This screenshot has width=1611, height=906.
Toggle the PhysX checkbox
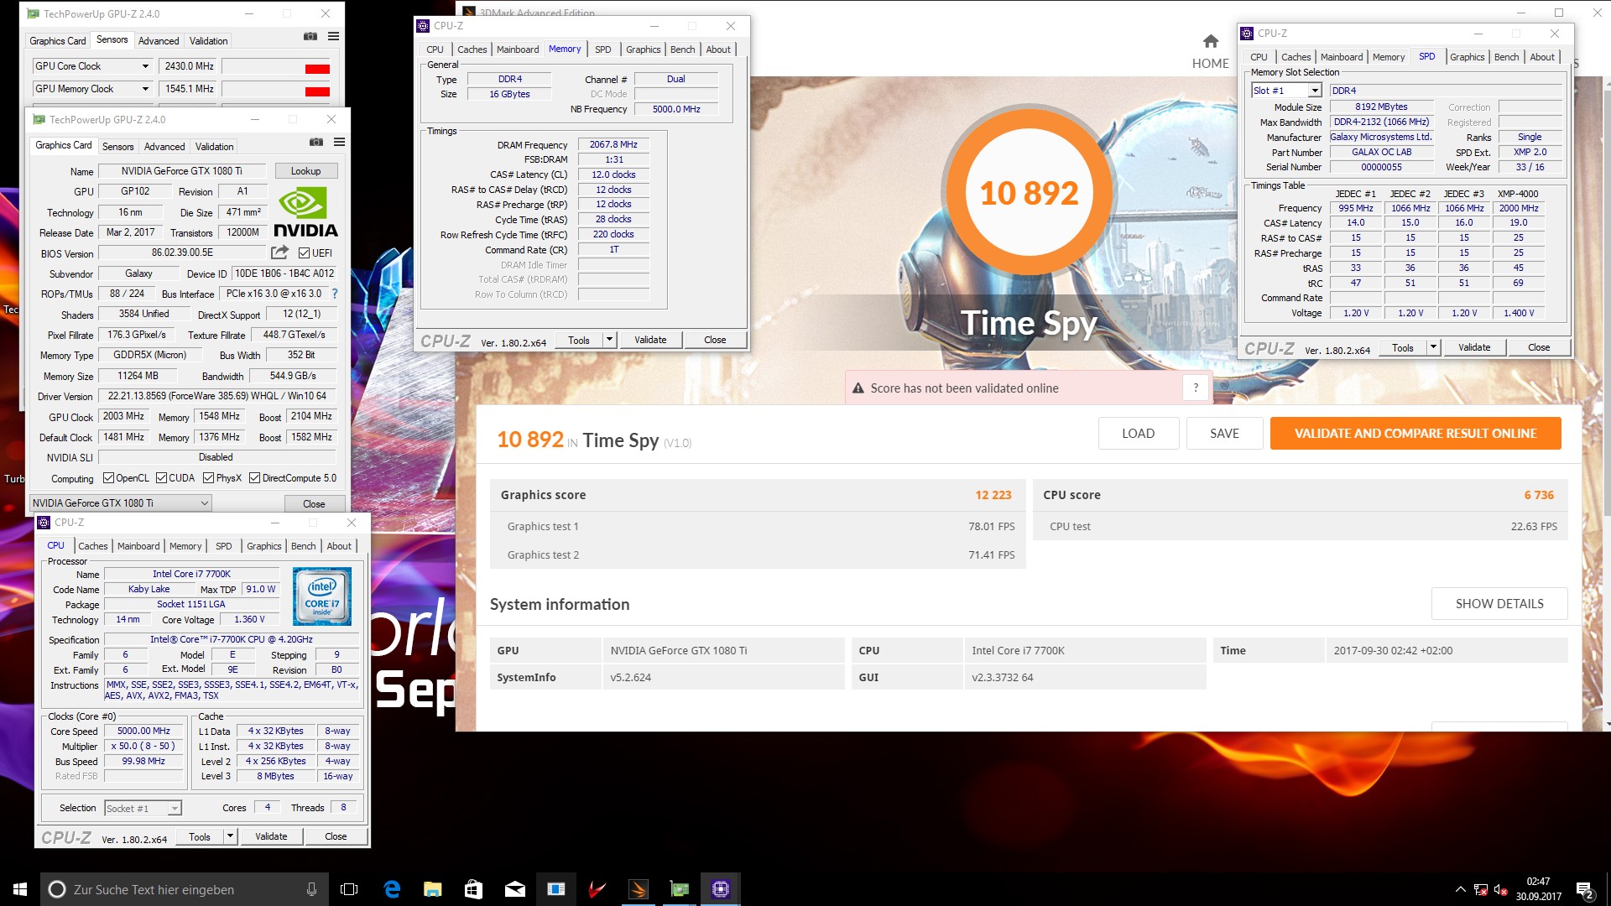point(209,478)
